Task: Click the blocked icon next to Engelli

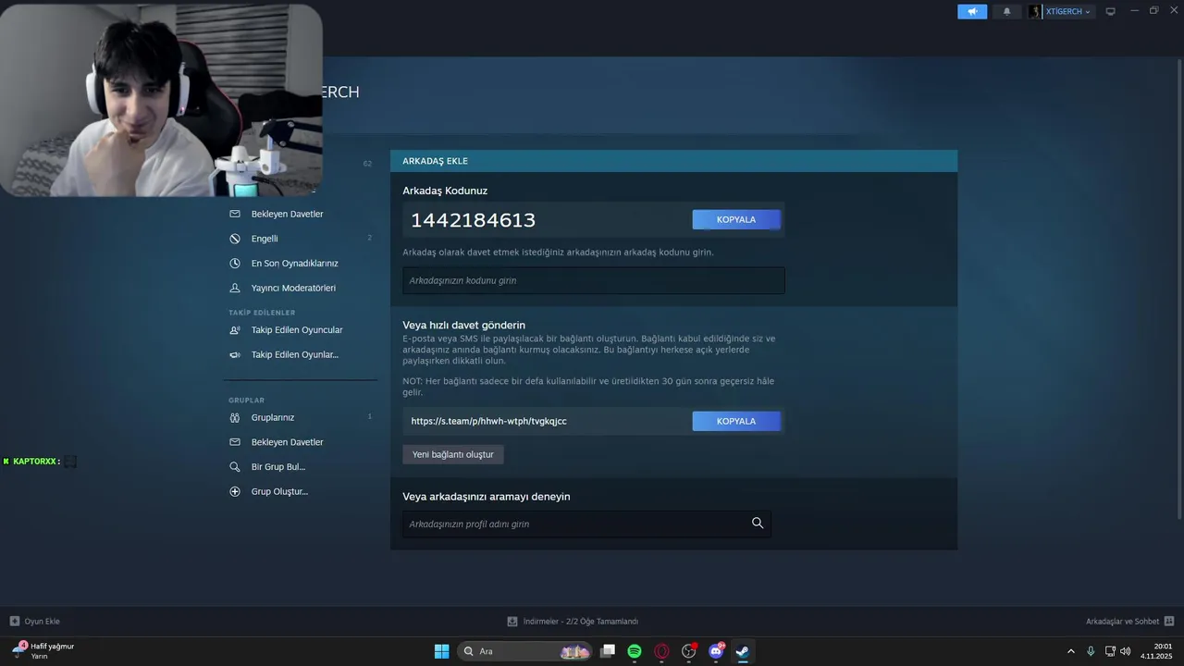Action: (x=235, y=239)
